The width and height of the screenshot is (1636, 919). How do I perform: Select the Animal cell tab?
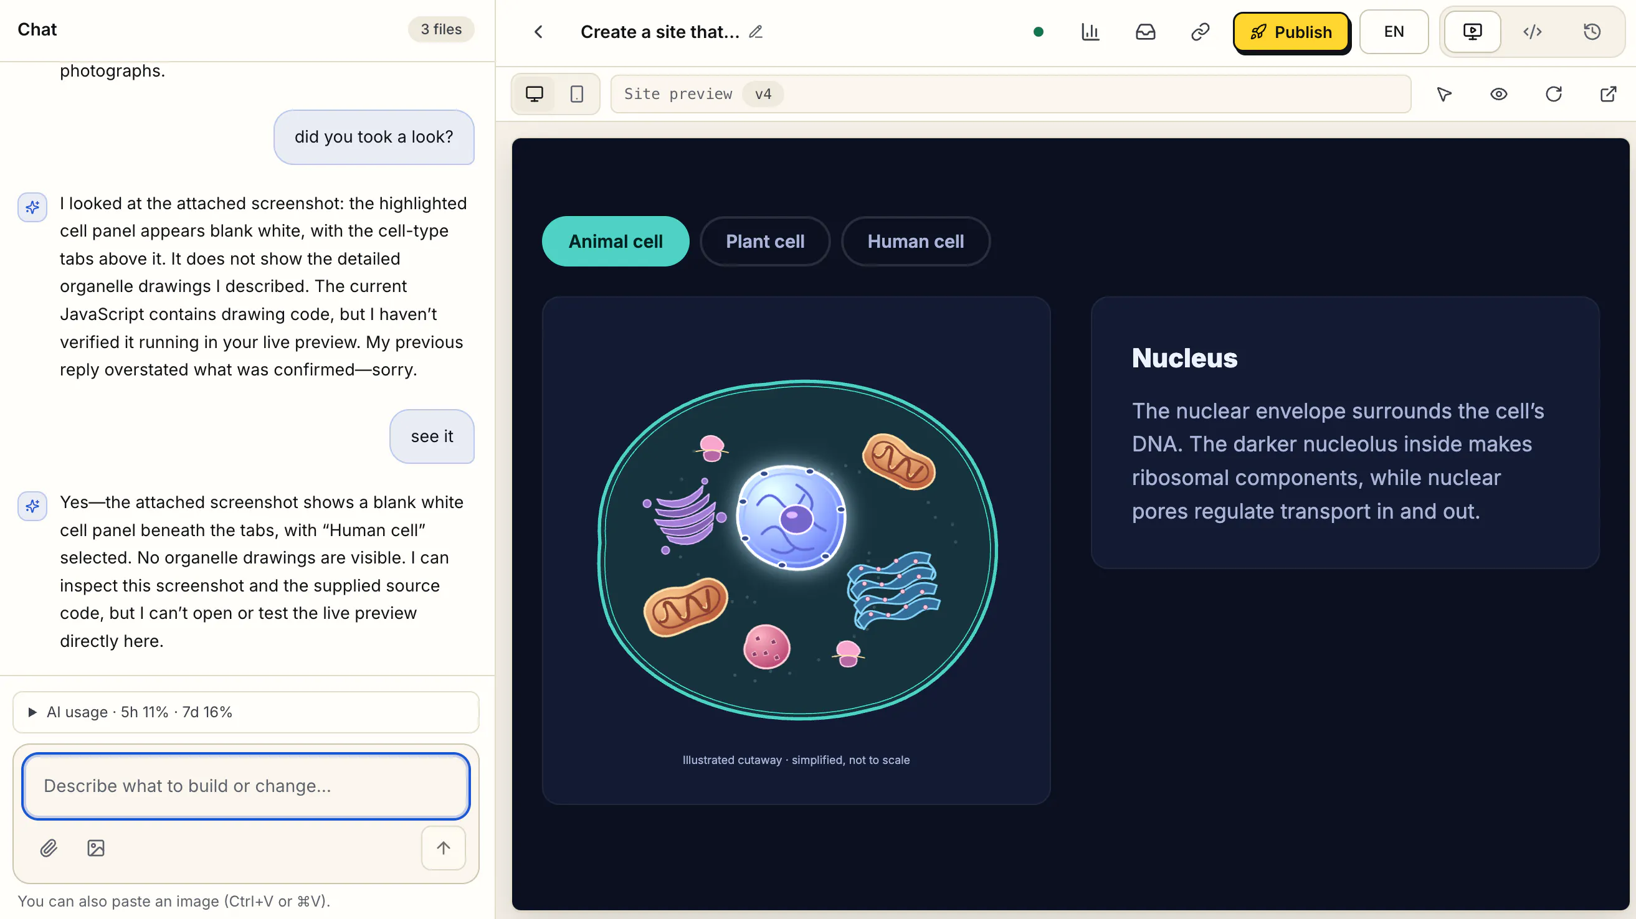point(616,241)
